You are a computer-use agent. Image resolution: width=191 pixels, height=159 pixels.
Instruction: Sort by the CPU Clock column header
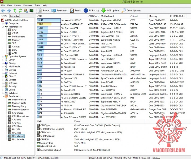click(x=93, y=16)
